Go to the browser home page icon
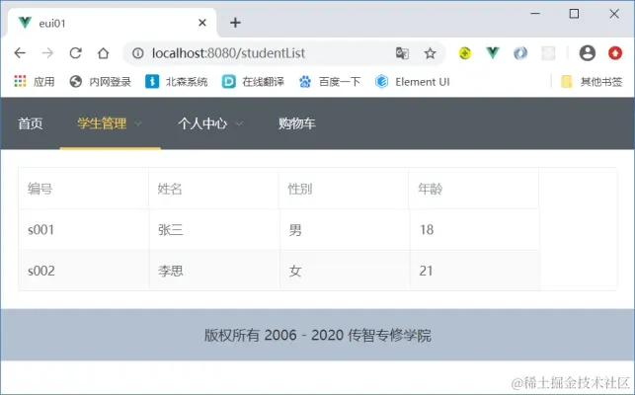 click(x=104, y=53)
